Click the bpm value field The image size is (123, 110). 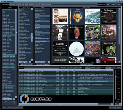click(108, 68)
